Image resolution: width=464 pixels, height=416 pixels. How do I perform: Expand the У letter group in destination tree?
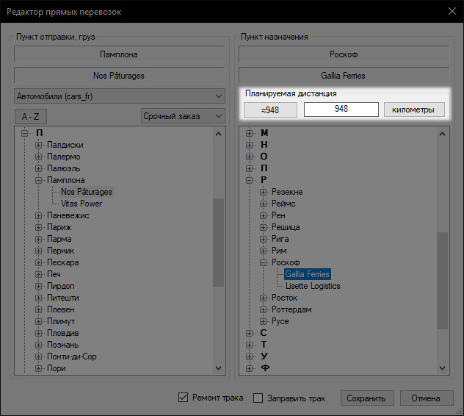249,356
